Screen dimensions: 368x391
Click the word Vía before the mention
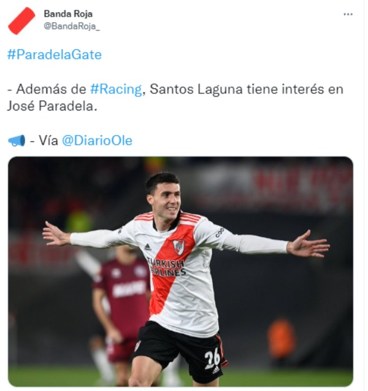pos(48,141)
